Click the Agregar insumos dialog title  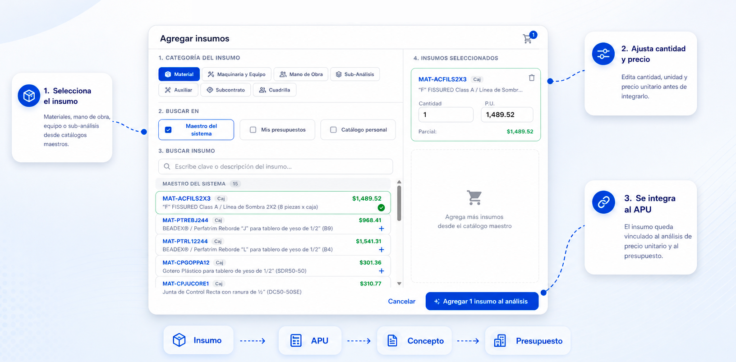point(194,39)
